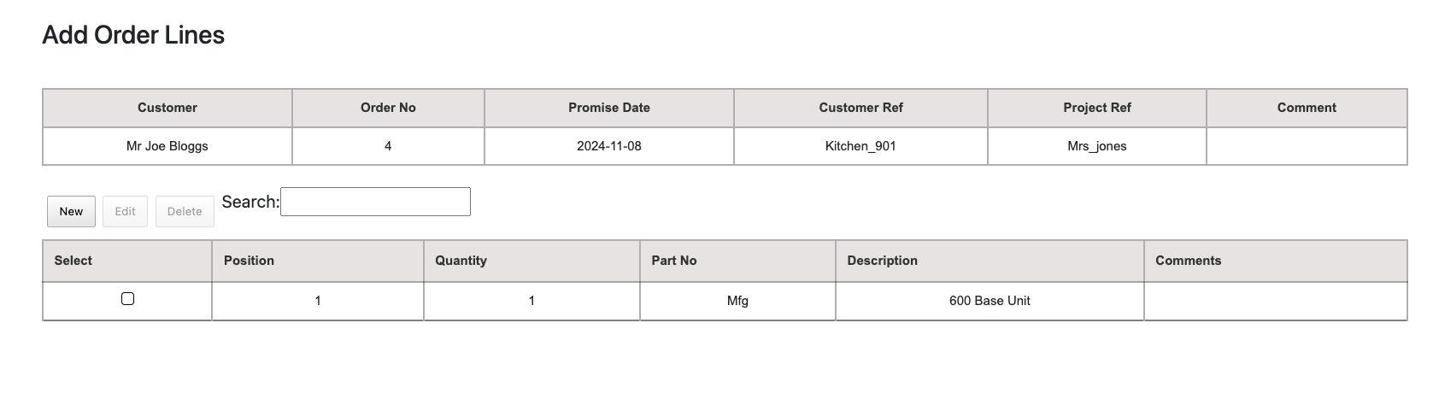Click the Position column header

249,261
